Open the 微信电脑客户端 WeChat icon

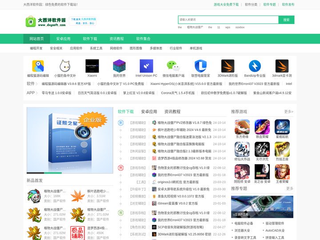coord(173,66)
